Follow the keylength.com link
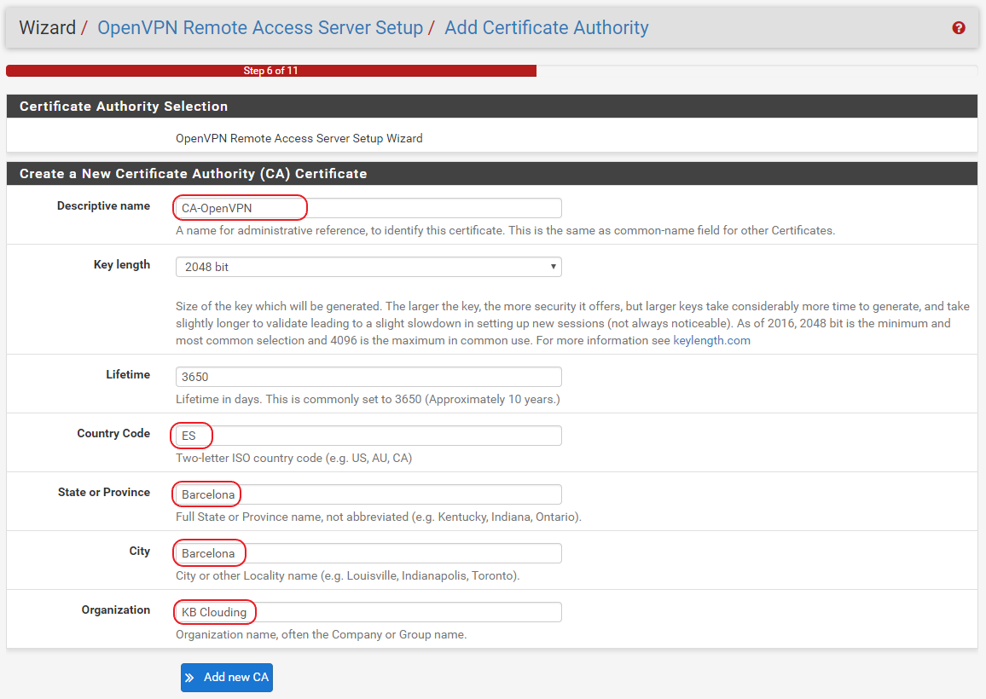The height and width of the screenshot is (699, 986). click(711, 340)
